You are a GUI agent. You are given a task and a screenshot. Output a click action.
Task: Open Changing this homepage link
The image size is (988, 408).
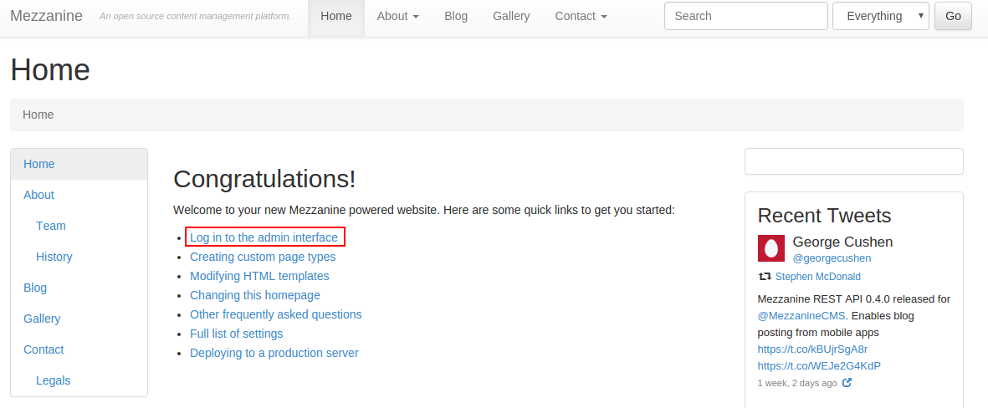click(x=255, y=294)
